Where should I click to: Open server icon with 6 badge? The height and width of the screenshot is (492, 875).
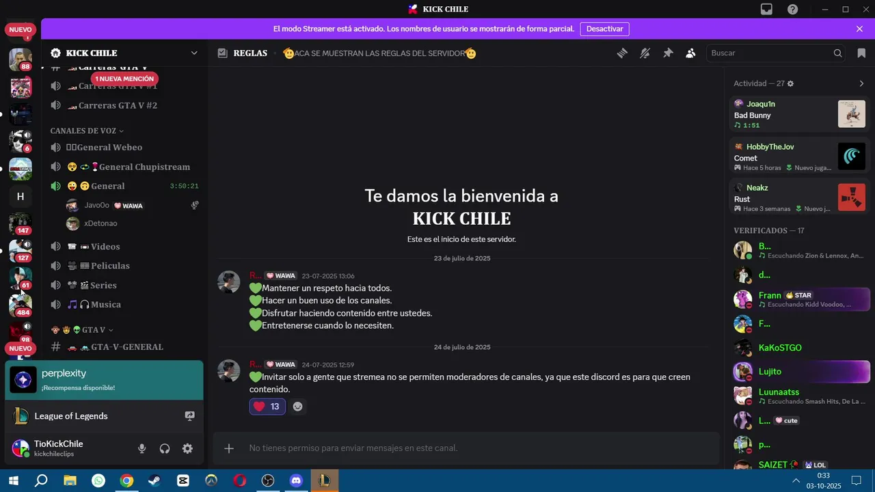(x=21, y=141)
